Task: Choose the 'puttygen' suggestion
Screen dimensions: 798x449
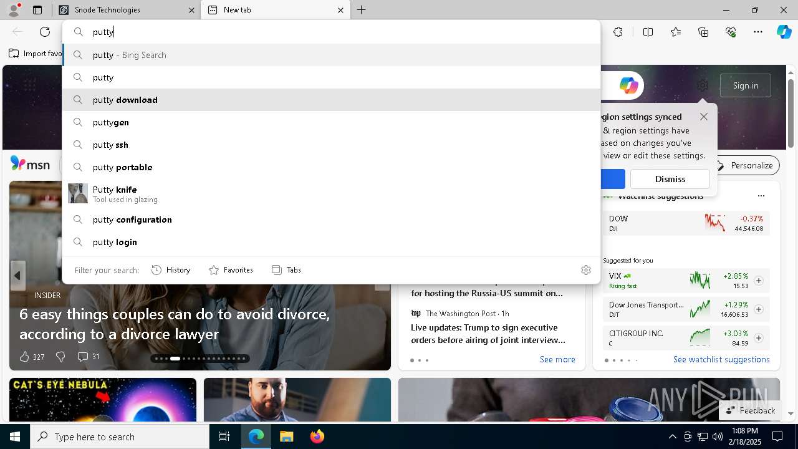Action: 331,122
